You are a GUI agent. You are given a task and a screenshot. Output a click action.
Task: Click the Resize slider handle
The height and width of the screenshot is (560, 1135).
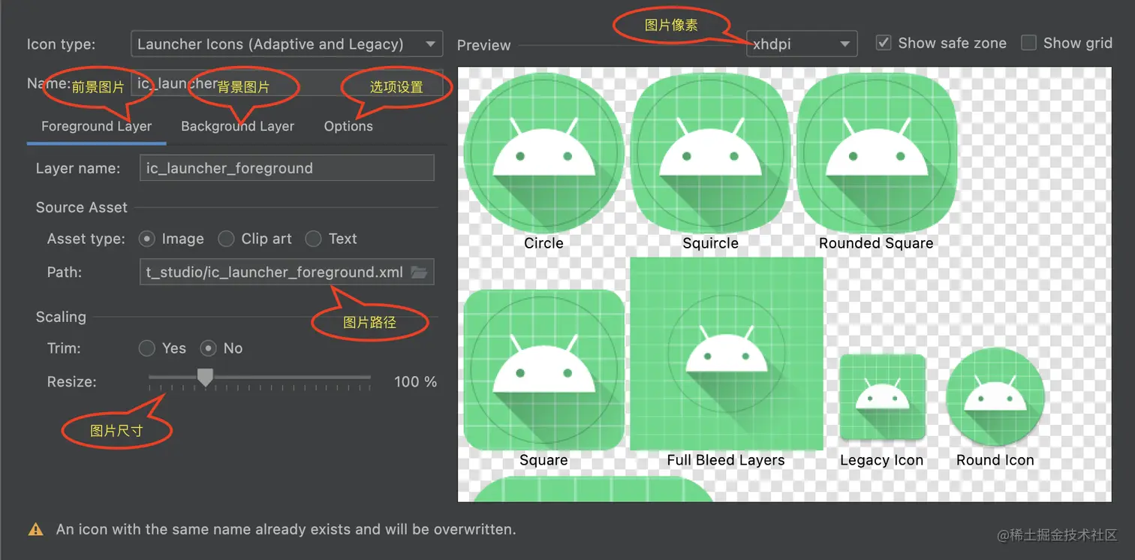(x=205, y=378)
